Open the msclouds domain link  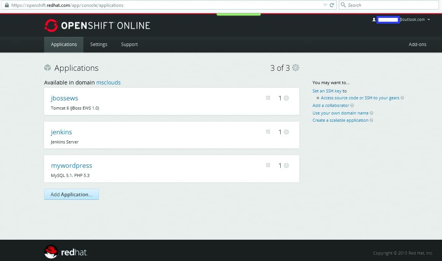coord(109,82)
